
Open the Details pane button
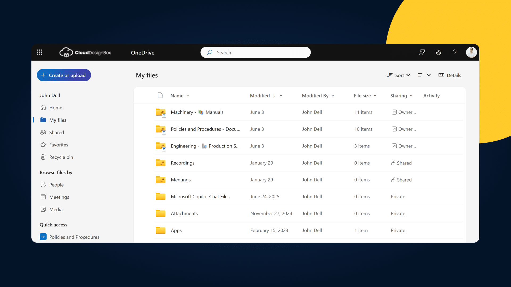[x=450, y=75]
